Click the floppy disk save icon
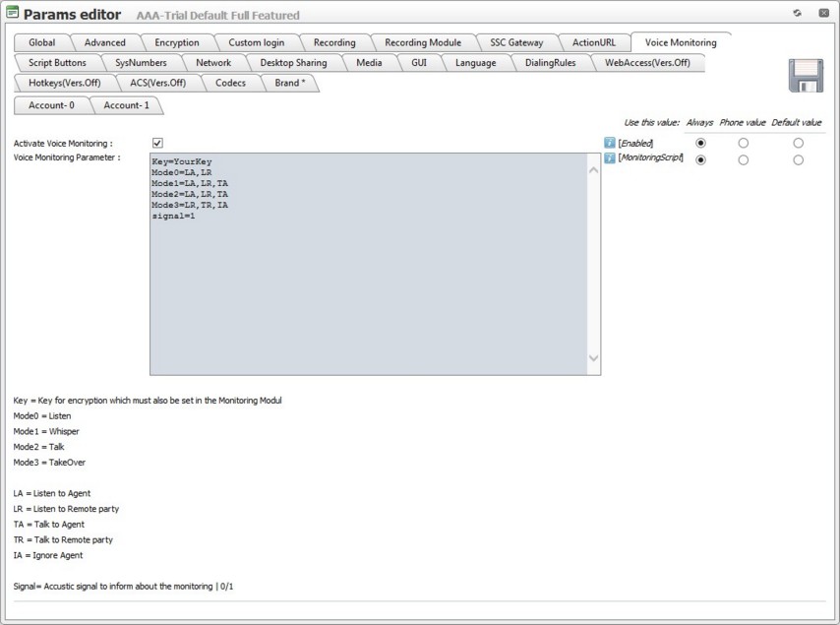This screenshot has width=840, height=625. point(805,76)
